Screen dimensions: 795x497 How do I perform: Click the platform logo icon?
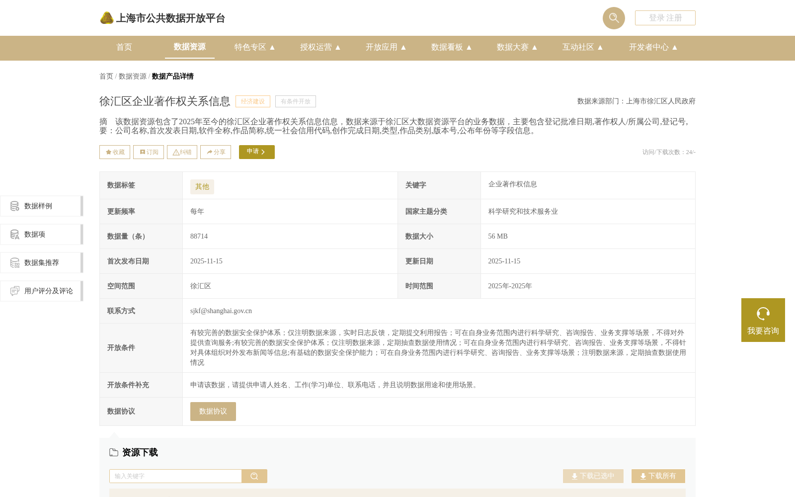(107, 18)
